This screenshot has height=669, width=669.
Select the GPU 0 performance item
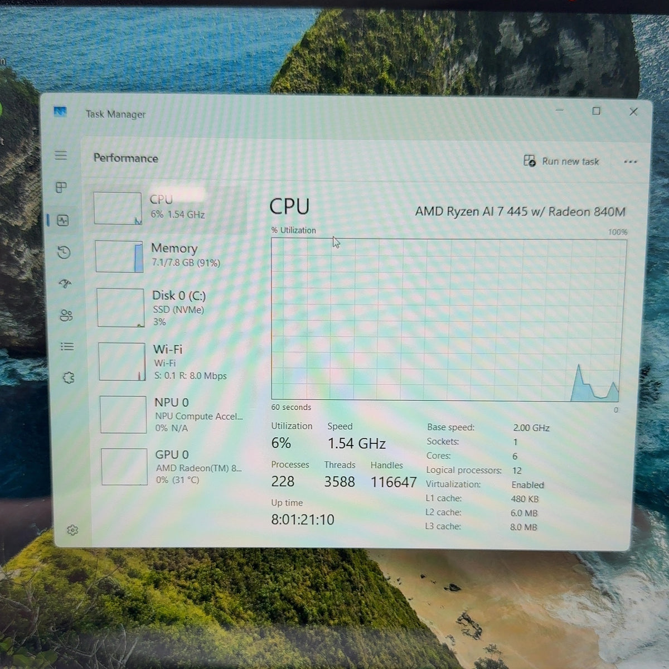tap(174, 467)
